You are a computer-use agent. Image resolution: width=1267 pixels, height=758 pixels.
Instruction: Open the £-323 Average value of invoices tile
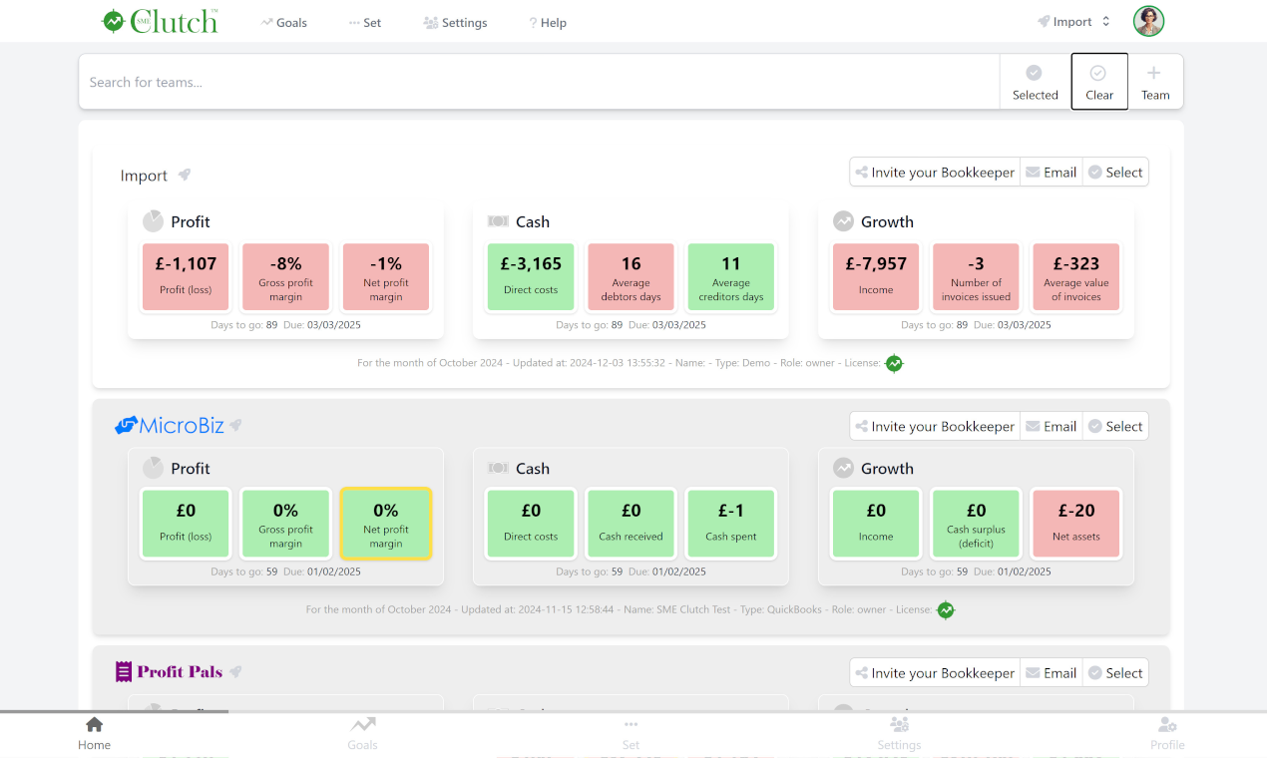[x=1076, y=276]
